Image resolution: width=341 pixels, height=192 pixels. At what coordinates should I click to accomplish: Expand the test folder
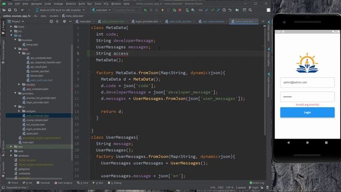11,147
